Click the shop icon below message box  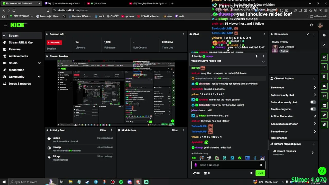pos(205,173)
